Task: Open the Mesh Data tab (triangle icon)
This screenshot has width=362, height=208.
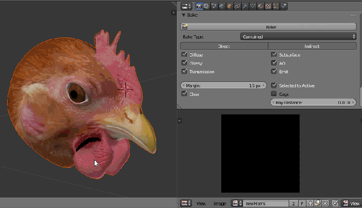Action: 252,6
